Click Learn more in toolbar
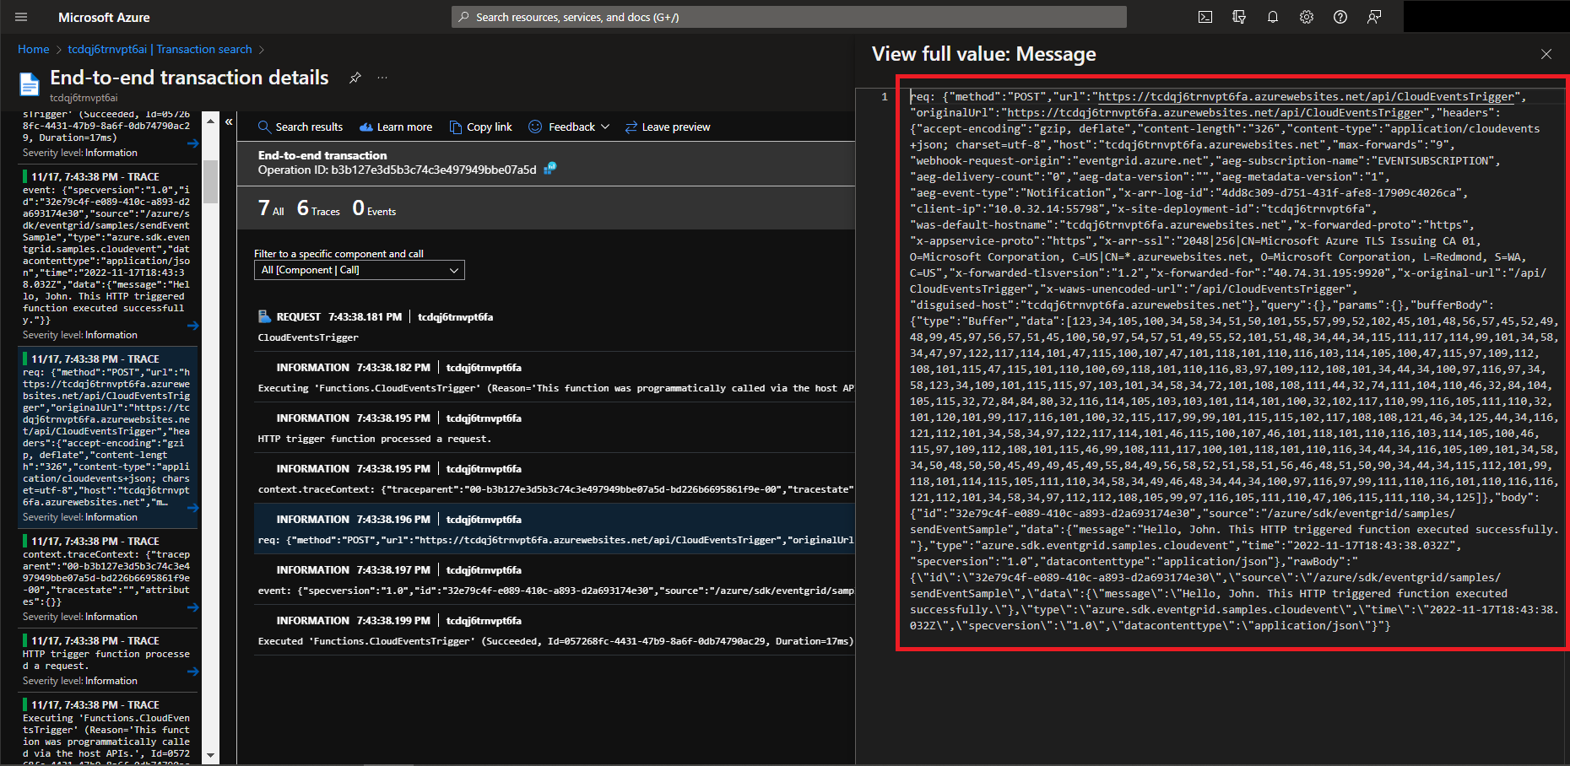The width and height of the screenshot is (1570, 766). [396, 127]
